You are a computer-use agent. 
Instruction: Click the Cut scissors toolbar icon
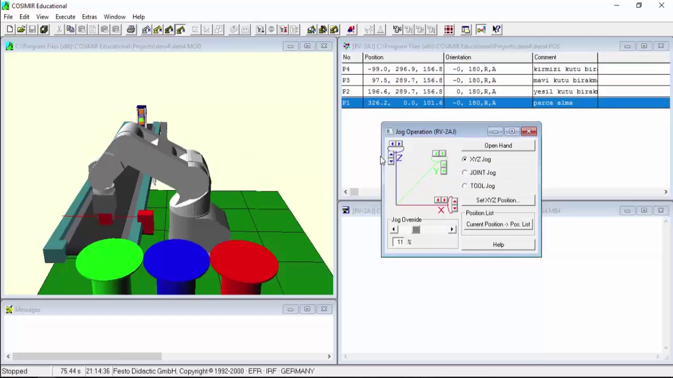59,29
